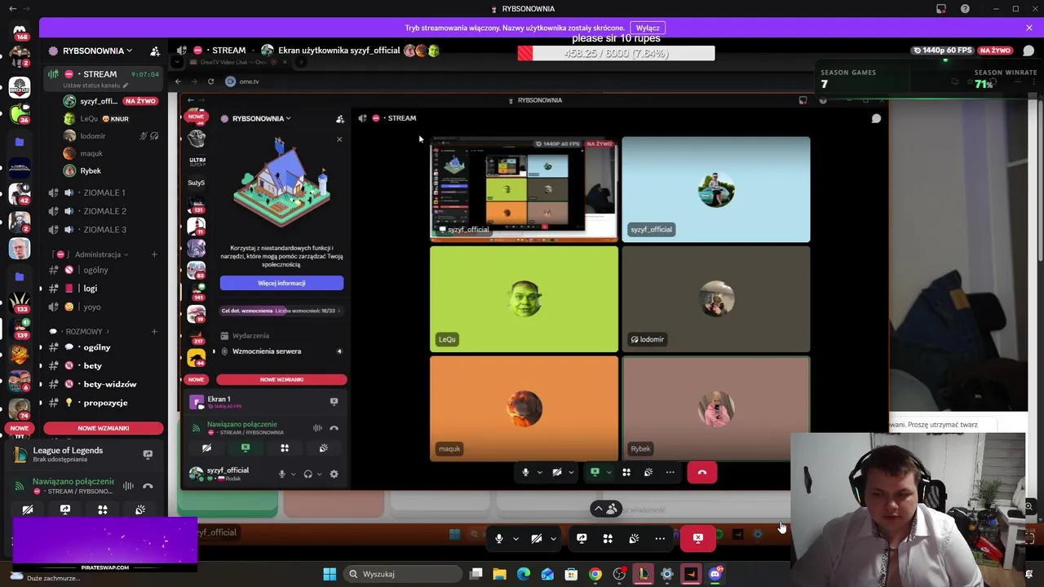Open three-dots menu in streamed view call bar
Screen dimensions: 1044x587
coord(670,472)
